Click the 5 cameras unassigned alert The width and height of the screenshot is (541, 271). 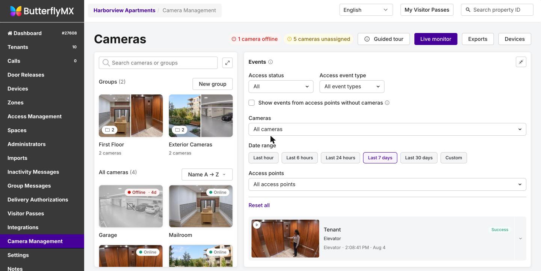(319, 39)
